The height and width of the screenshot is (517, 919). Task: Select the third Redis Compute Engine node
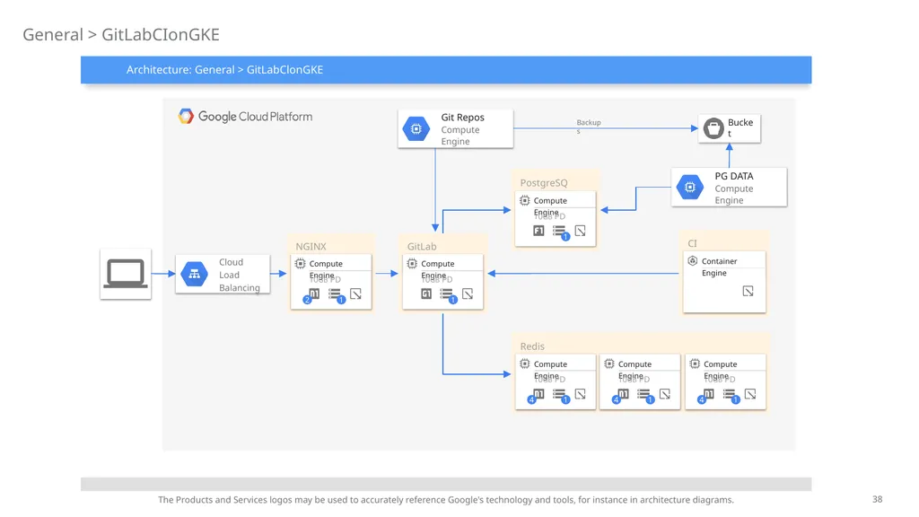725,381
